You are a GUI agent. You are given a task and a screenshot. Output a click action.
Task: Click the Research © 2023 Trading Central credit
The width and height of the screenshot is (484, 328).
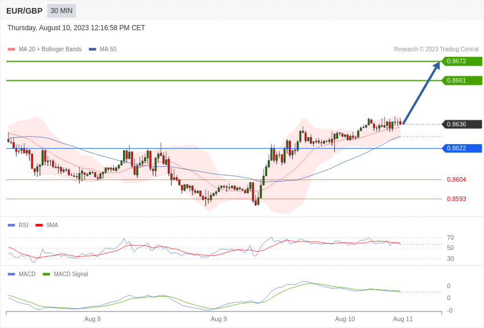436,50
